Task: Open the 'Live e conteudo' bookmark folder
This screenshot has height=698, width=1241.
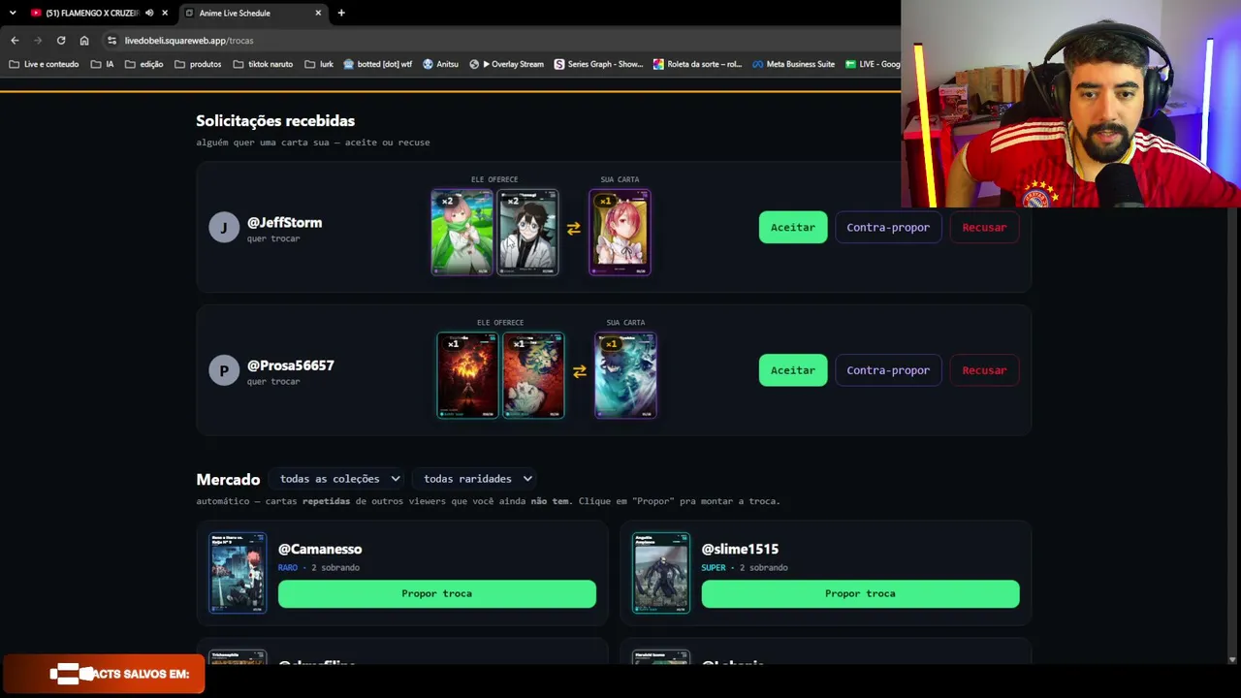Action: click(44, 64)
